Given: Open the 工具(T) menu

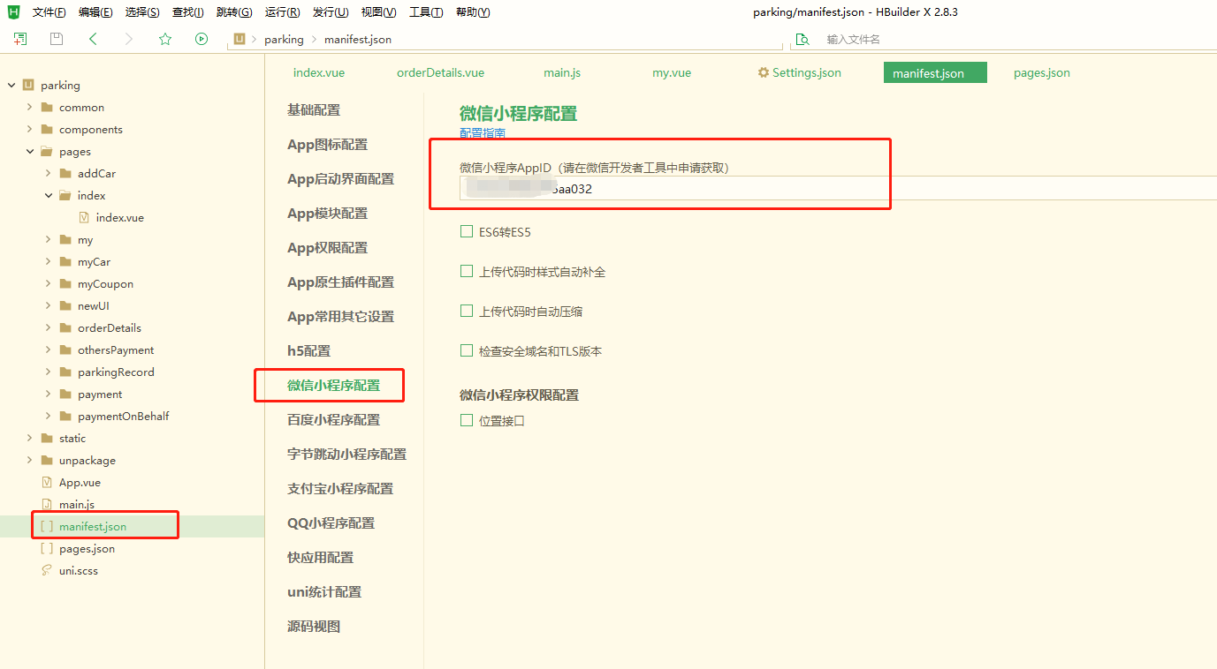Looking at the screenshot, I should click(x=426, y=12).
